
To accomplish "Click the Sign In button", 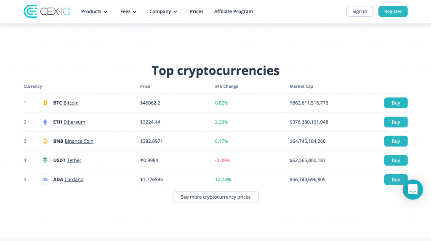I will point(359,11).
